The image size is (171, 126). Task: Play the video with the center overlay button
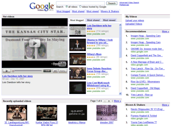point(35,43)
